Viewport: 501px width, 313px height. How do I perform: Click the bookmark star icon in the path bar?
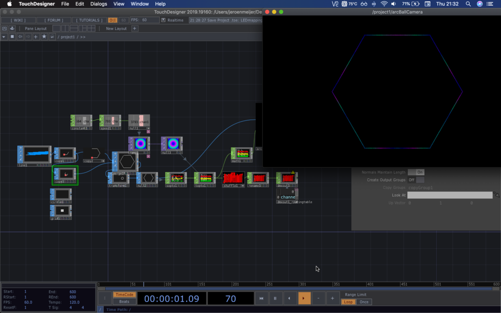point(44,37)
